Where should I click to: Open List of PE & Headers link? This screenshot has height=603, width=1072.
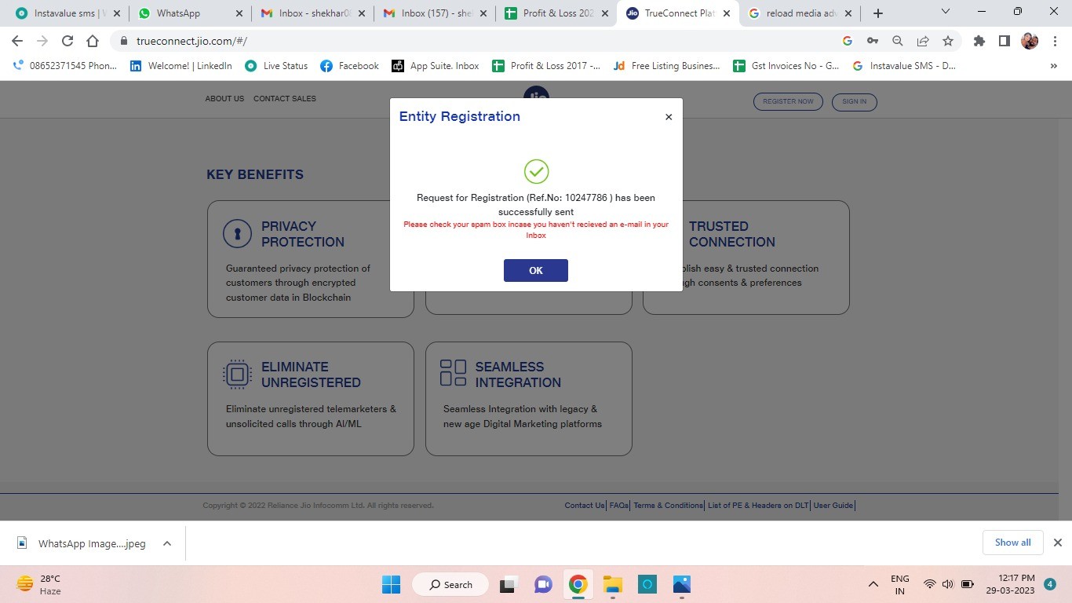click(758, 506)
